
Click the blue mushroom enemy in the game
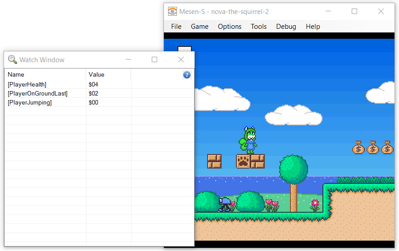[225, 205]
